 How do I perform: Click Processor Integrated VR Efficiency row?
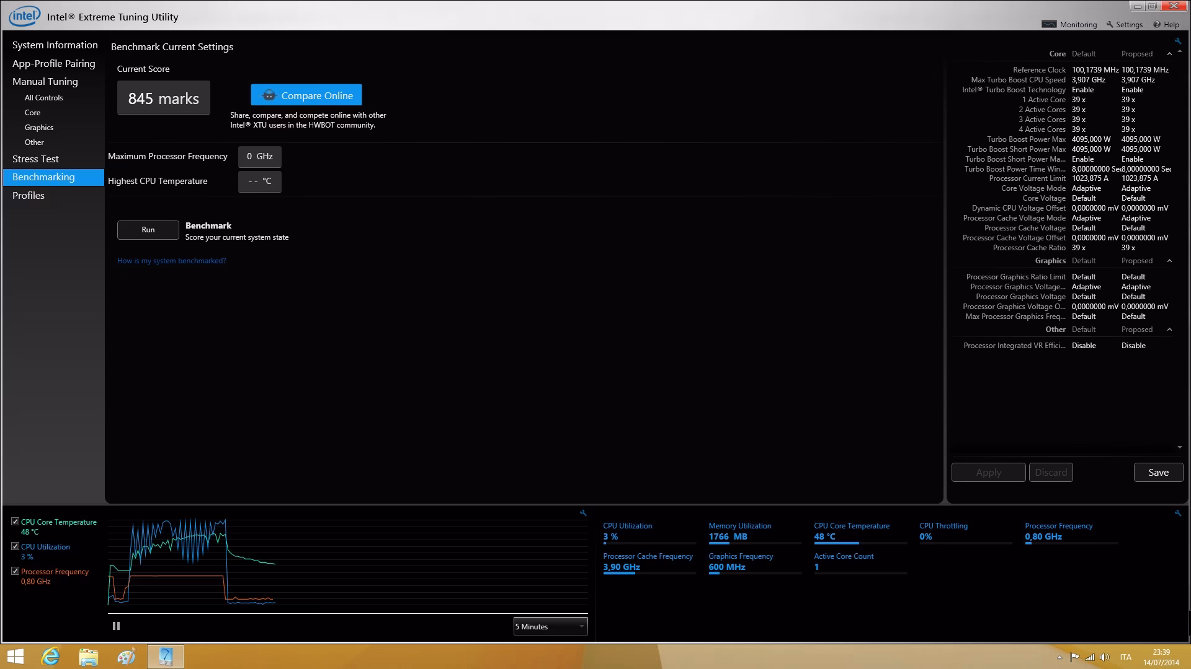tap(1065, 346)
